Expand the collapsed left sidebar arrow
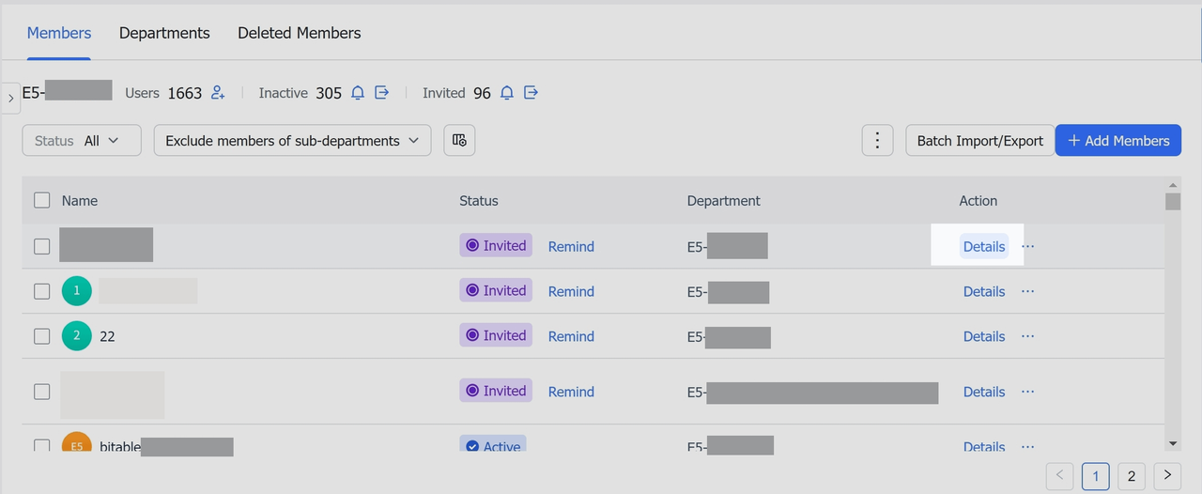1202x494 pixels. coord(10,98)
